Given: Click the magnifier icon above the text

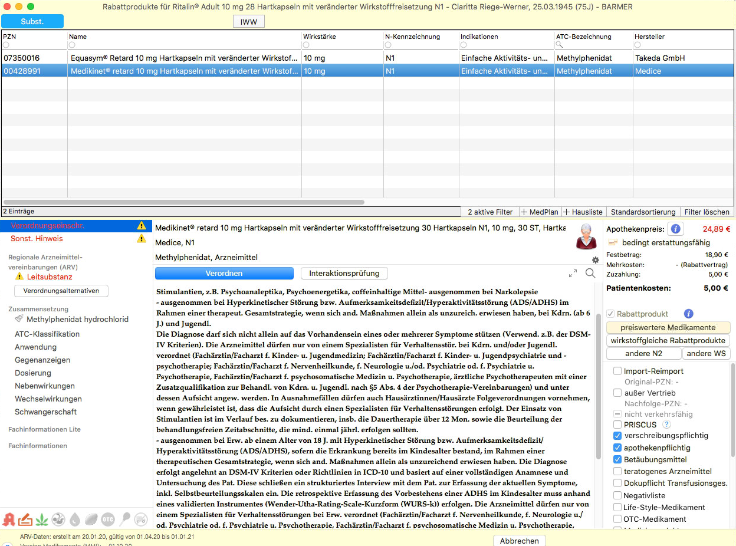Looking at the screenshot, I should (x=590, y=274).
